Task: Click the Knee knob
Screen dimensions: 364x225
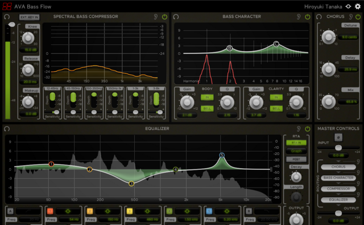Action: pos(28,38)
